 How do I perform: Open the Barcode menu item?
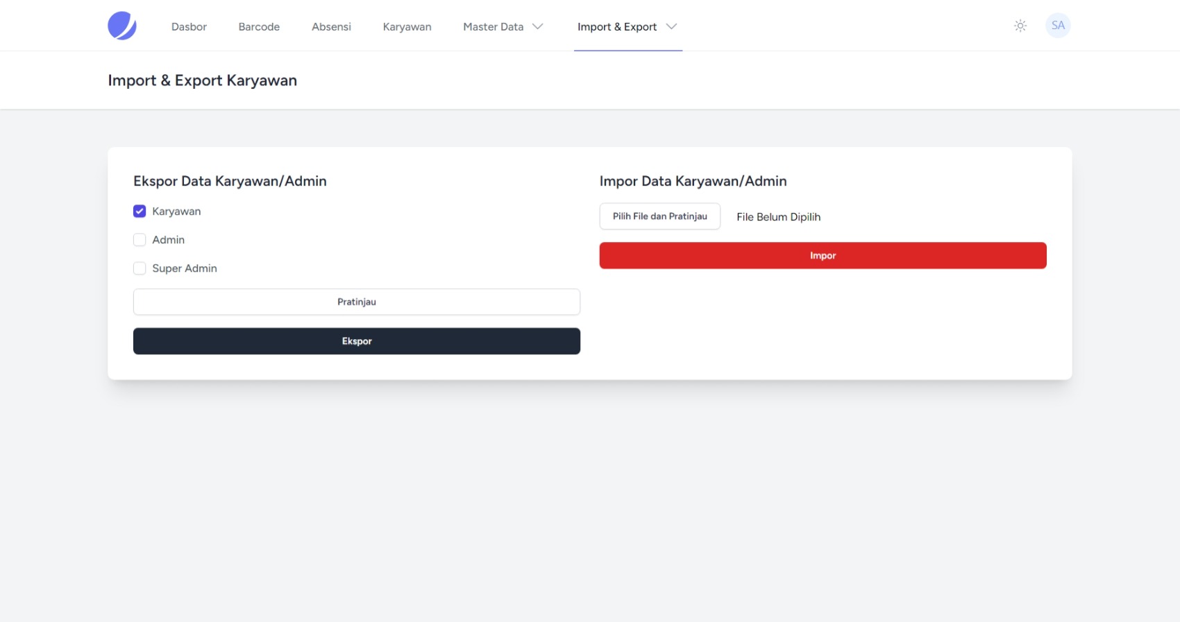click(x=259, y=26)
